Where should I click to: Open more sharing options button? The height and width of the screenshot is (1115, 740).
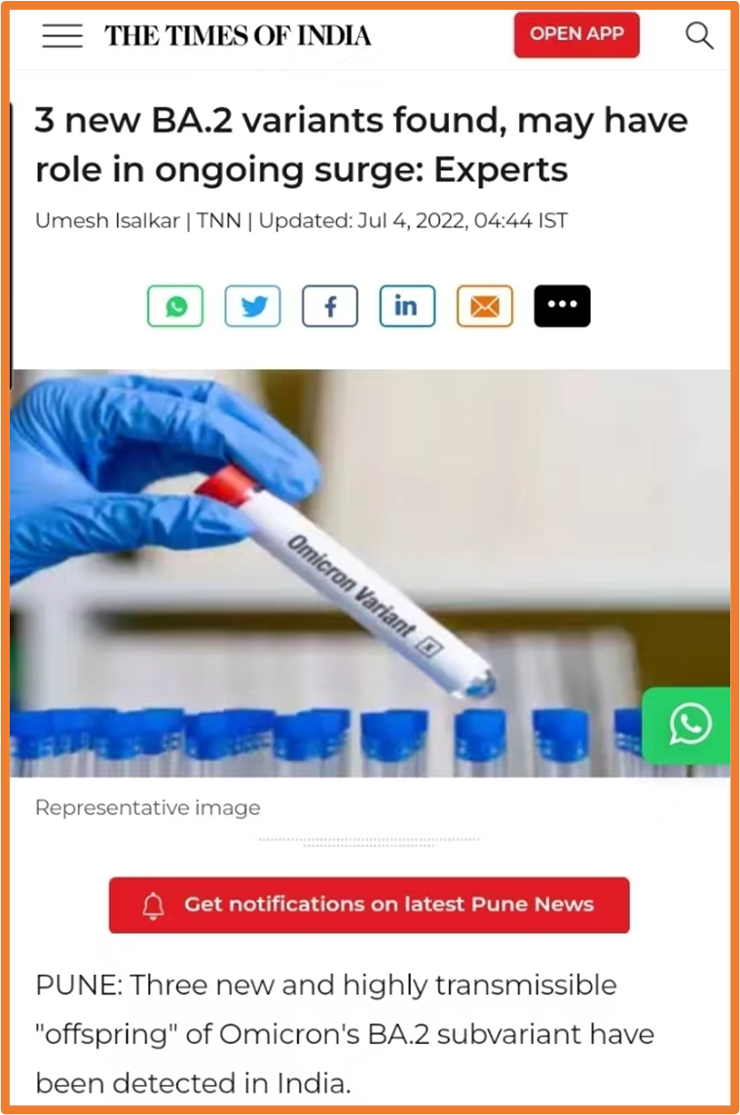point(562,306)
